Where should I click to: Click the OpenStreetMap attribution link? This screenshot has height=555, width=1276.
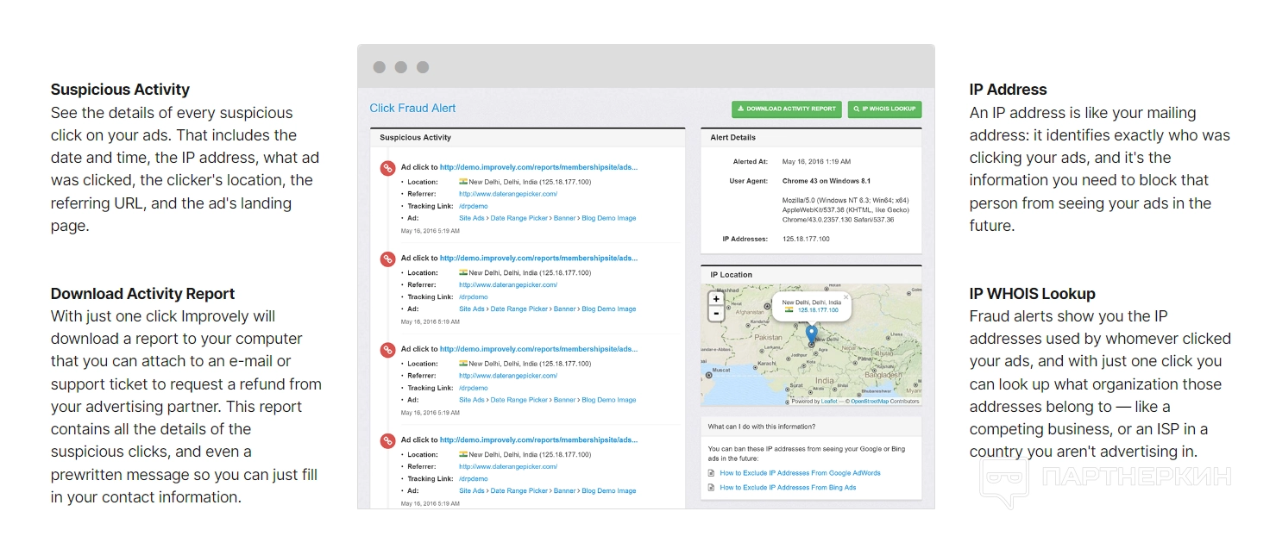coord(870,402)
